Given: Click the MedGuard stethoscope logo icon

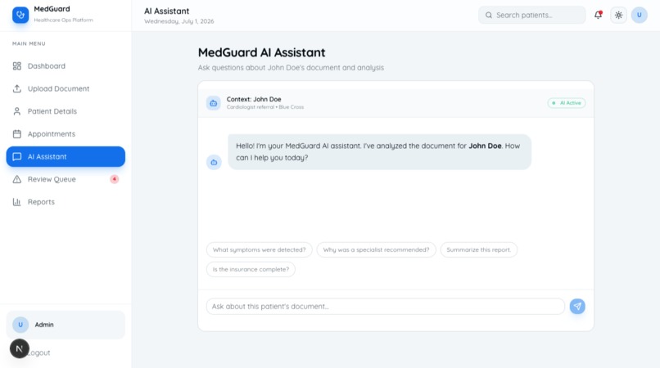Looking at the screenshot, I should coord(20,15).
